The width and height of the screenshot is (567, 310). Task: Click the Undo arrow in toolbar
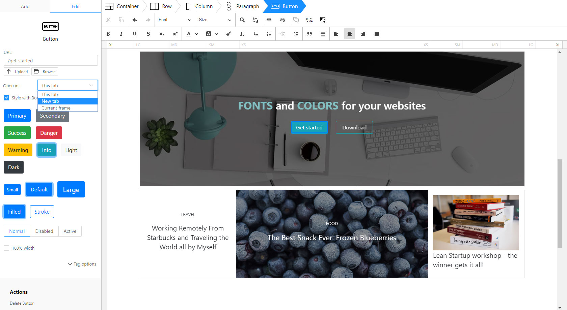[135, 20]
